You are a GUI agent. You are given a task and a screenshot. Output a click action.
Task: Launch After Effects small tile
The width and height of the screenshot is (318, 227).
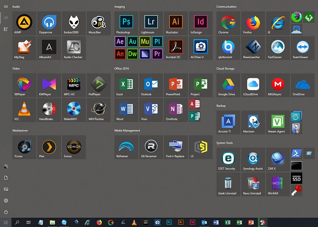click(120, 42)
